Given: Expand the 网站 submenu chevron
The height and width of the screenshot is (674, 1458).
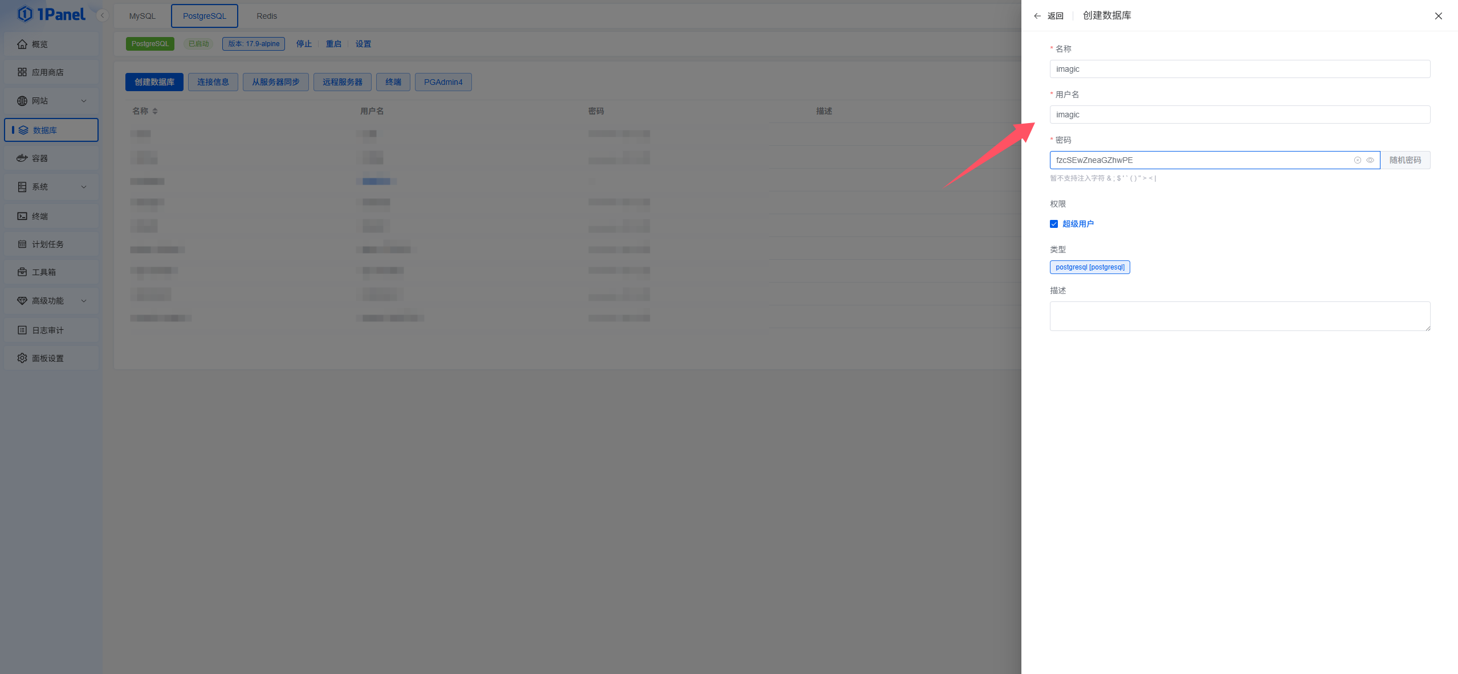Looking at the screenshot, I should point(84,101).
